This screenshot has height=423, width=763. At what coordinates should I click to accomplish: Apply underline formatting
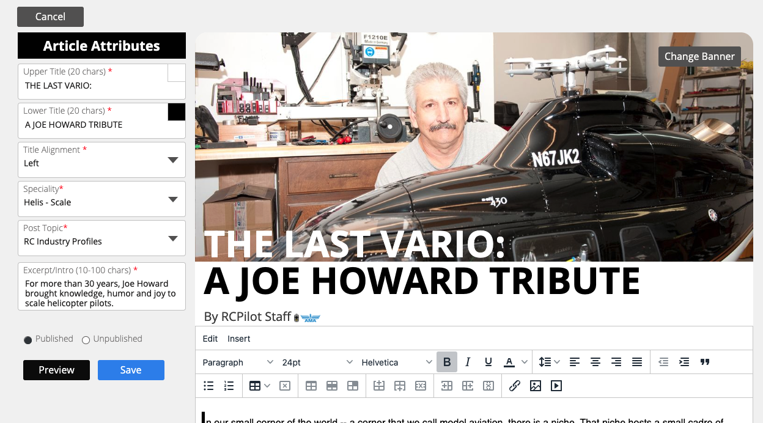pos(488,362)
